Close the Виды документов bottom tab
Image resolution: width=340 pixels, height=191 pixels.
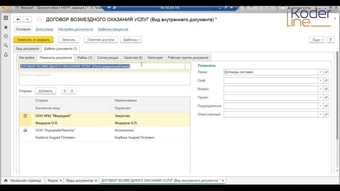tap(96, 180)
